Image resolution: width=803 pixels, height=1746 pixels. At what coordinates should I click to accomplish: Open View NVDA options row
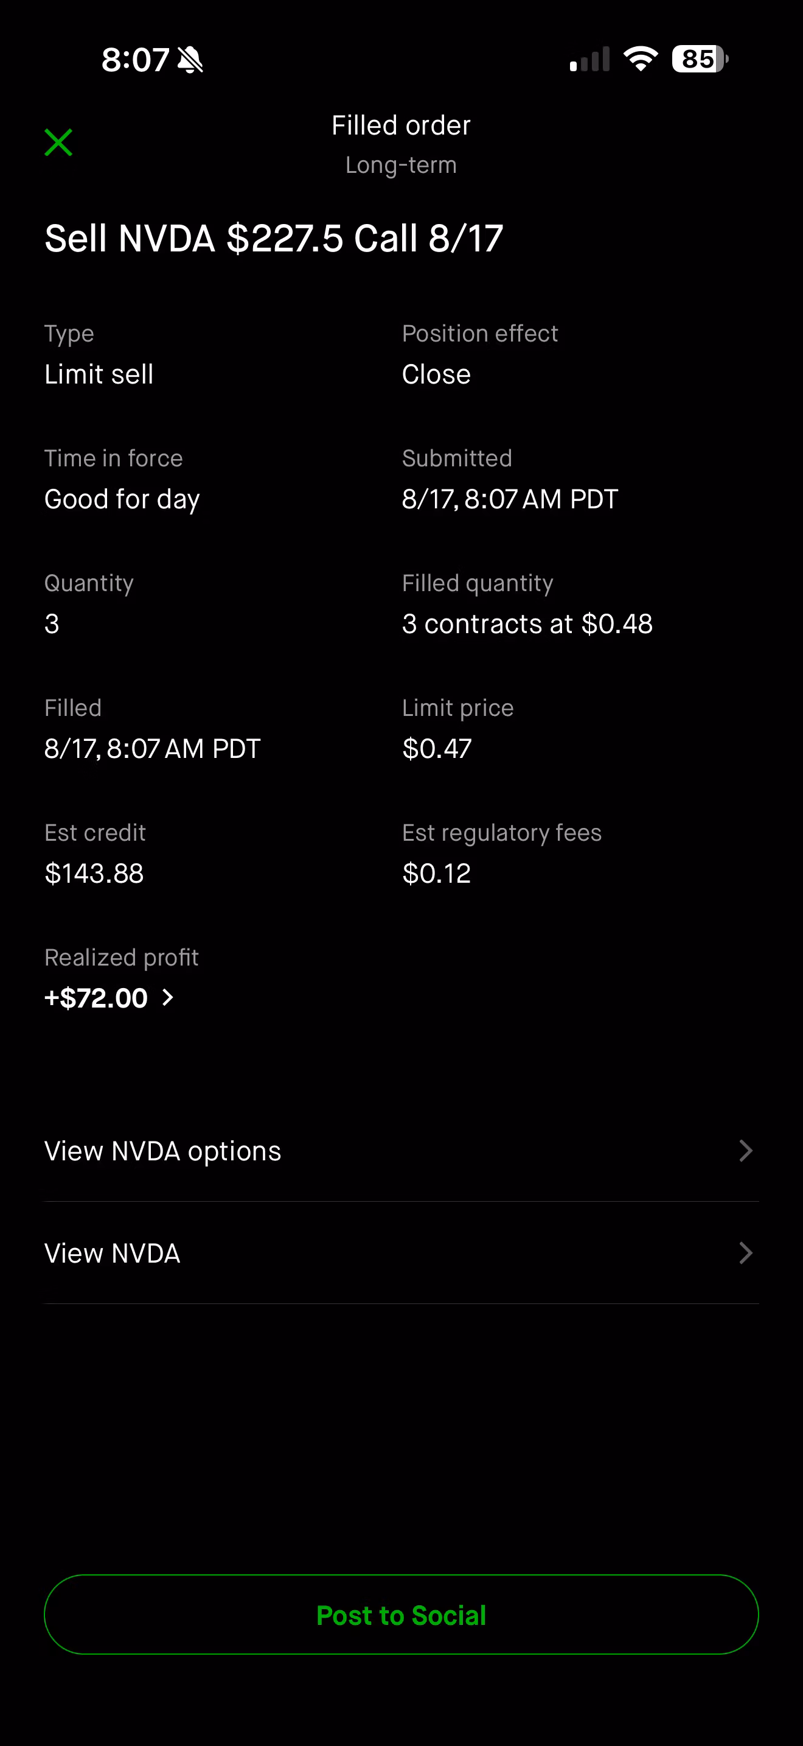point(401,1151)
